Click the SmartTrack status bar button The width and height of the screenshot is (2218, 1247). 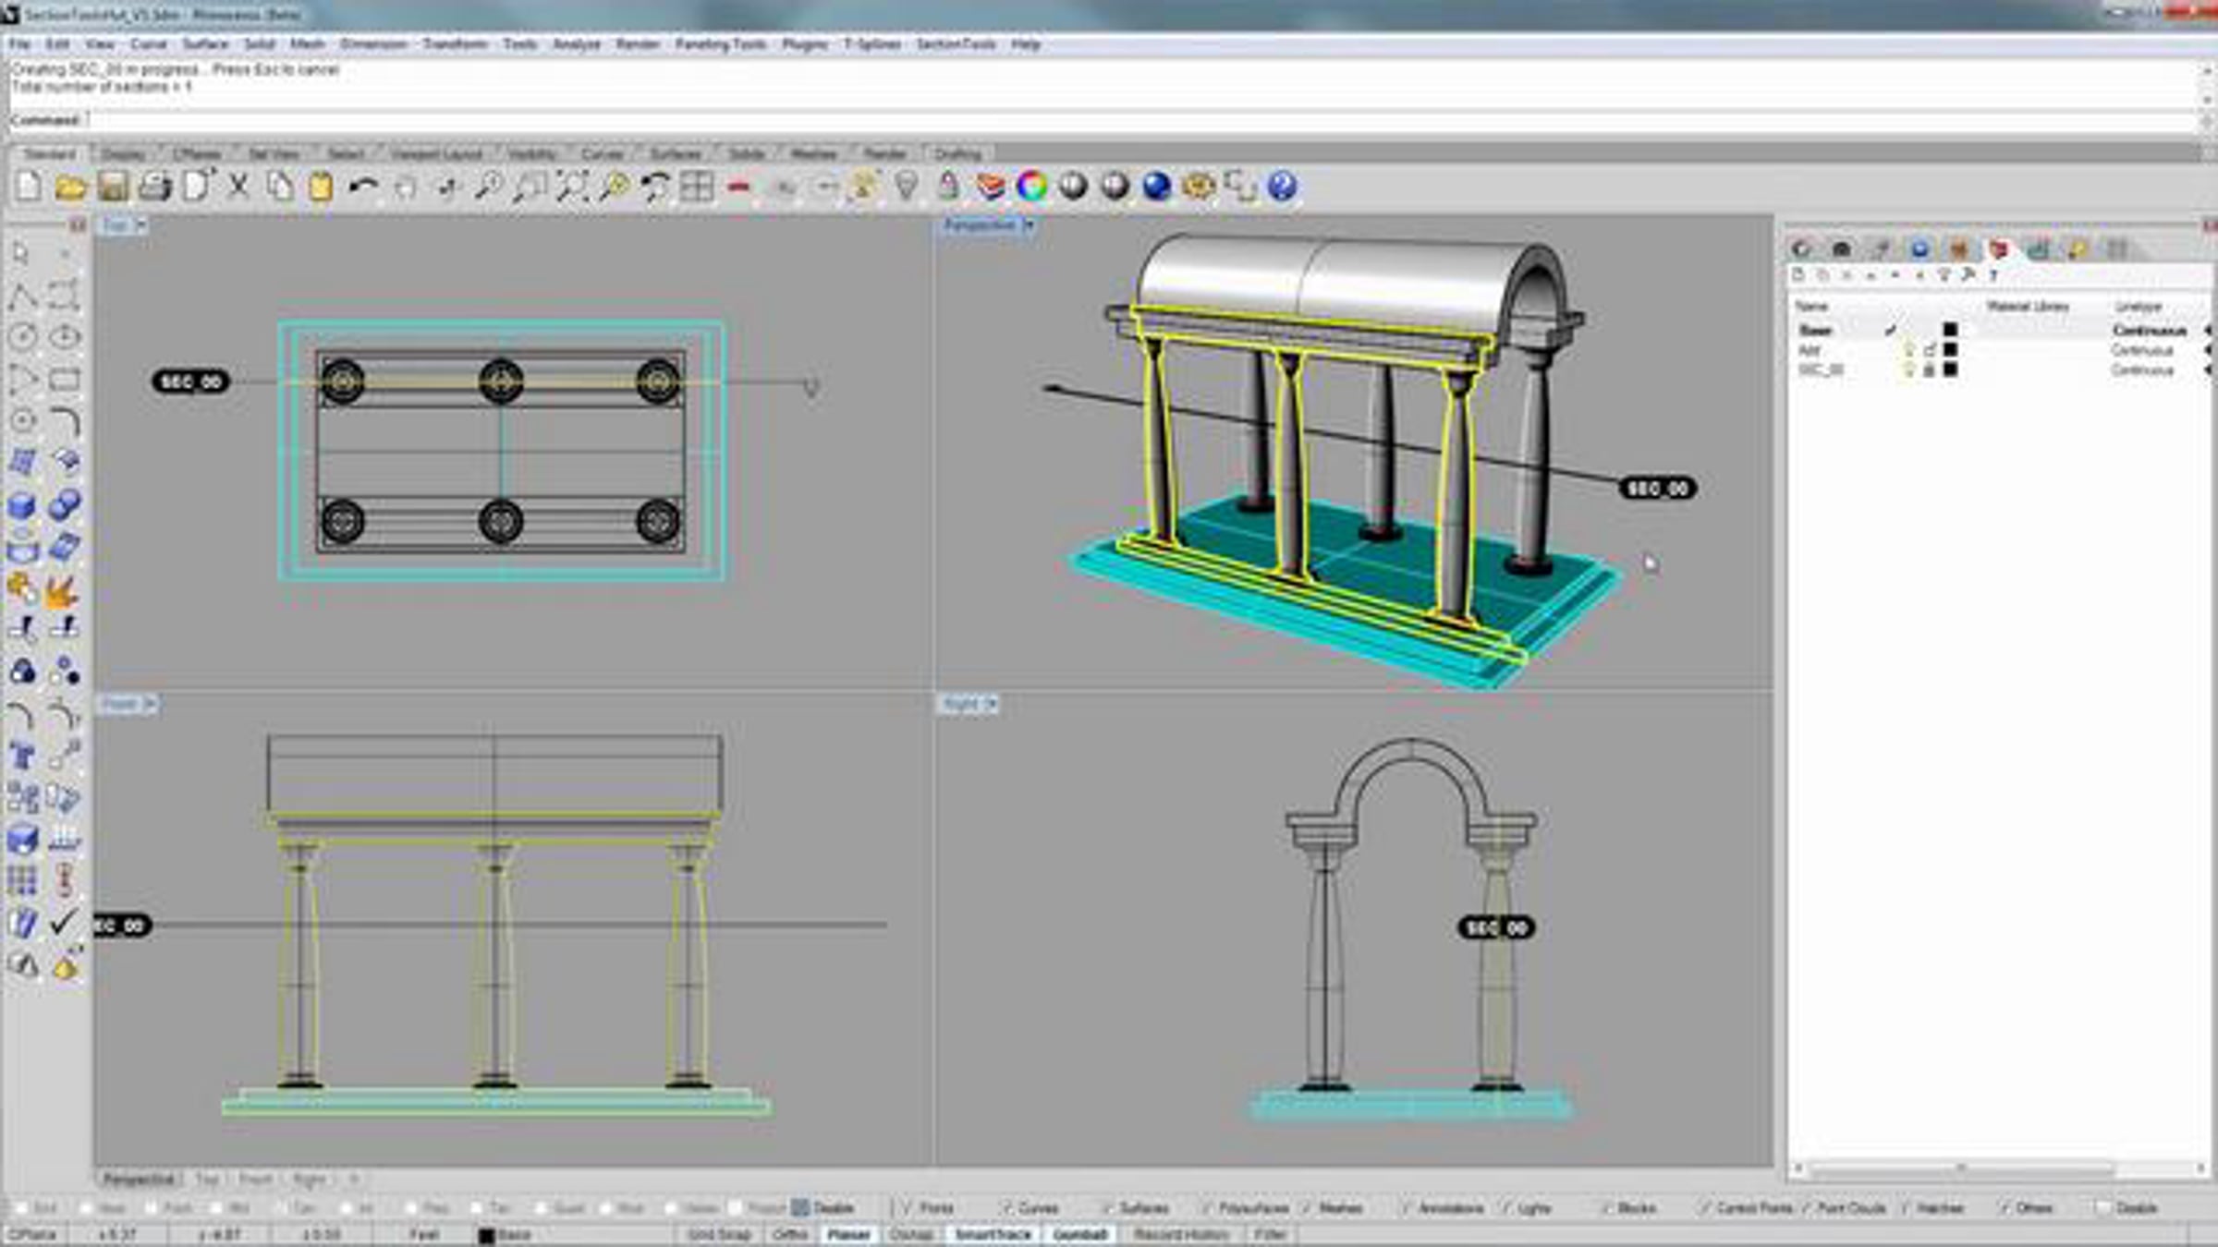(x=993, y=1234)
